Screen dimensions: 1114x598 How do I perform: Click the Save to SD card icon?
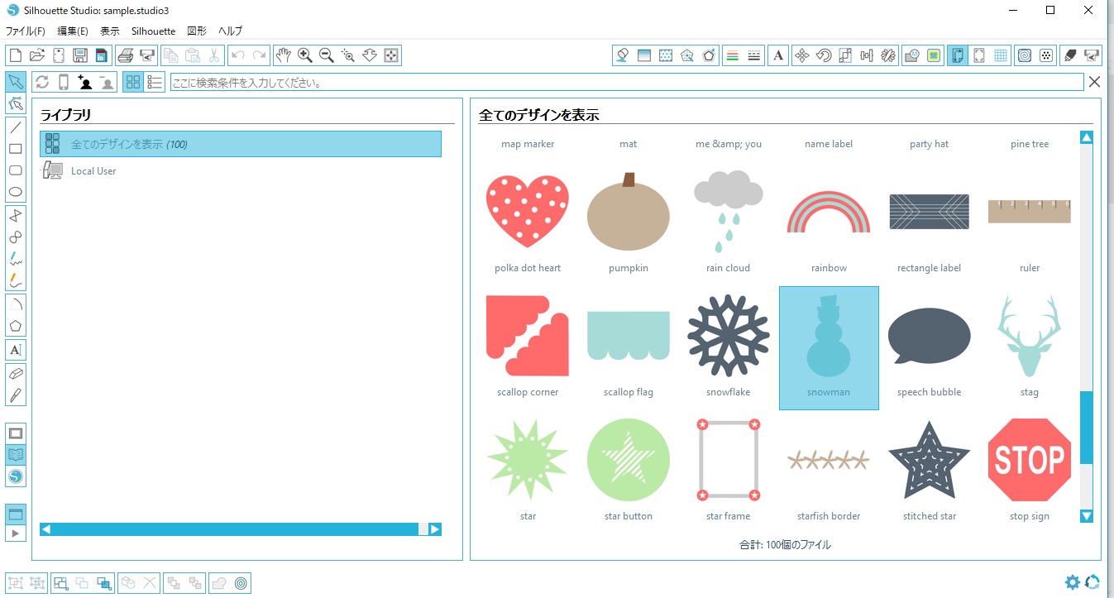coord(101,55)
